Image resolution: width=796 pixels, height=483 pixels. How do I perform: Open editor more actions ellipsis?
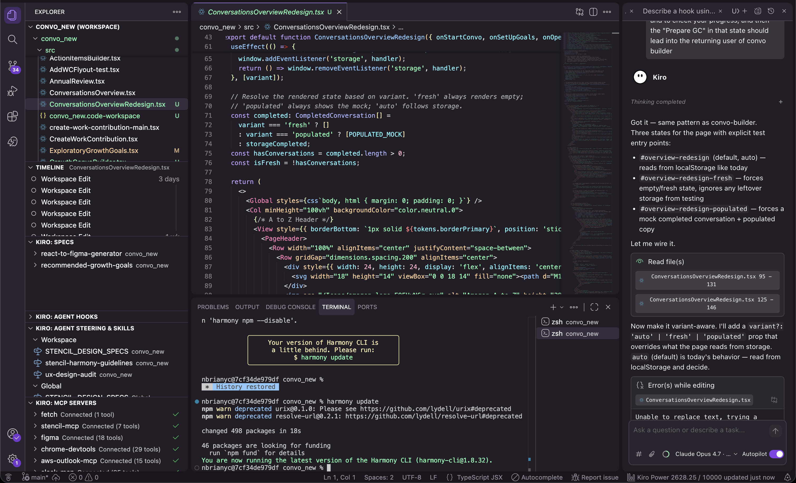click(x=607, y=12)
